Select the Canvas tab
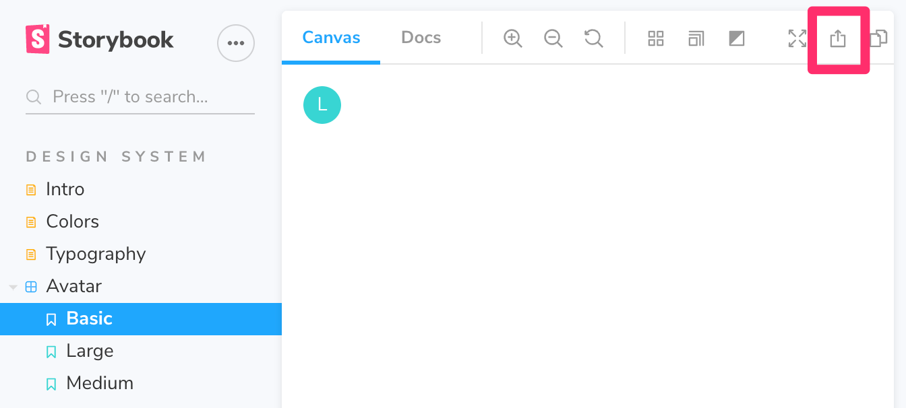Image resolution: width=906 pixels, height=408 pixels. coord(331,38)
